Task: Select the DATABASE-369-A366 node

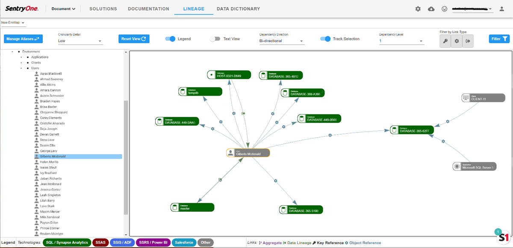Action: click(303, 93)
